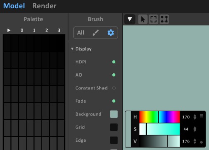Open the brush paint icon tab

pos(95,33)
